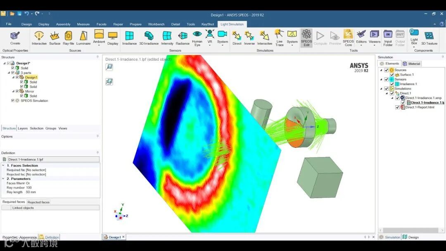Toggle SPEOS Simulation checkbox in Structure
The width and height of the screenshot is (446, 251).
pos(13,101)
